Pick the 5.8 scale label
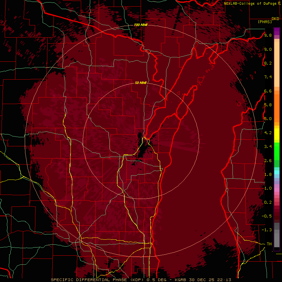Image resolution: width=282 pixels, height=282 pixels. tap(268, 105)
